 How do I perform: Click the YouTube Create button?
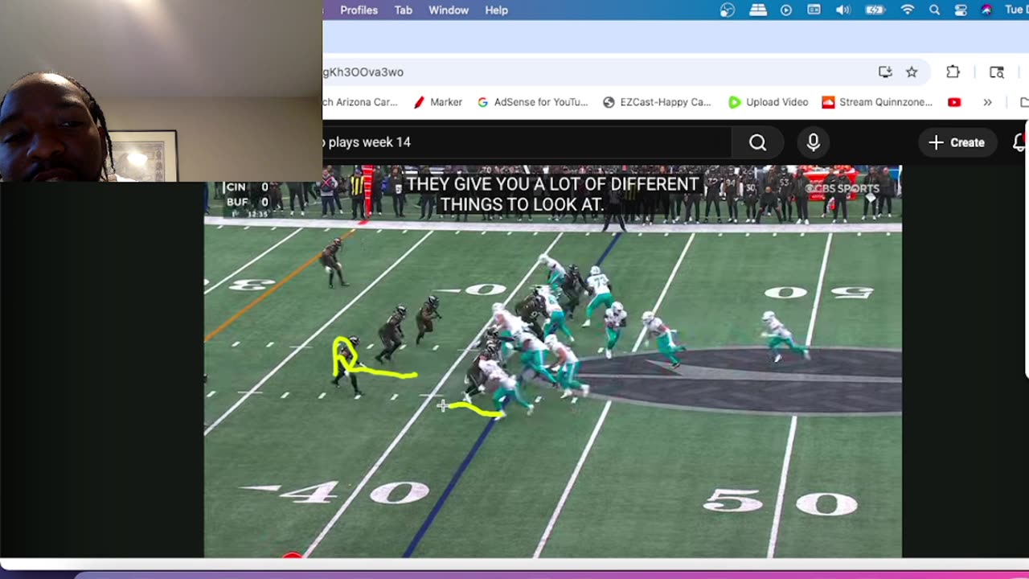[x=956, y=142]
